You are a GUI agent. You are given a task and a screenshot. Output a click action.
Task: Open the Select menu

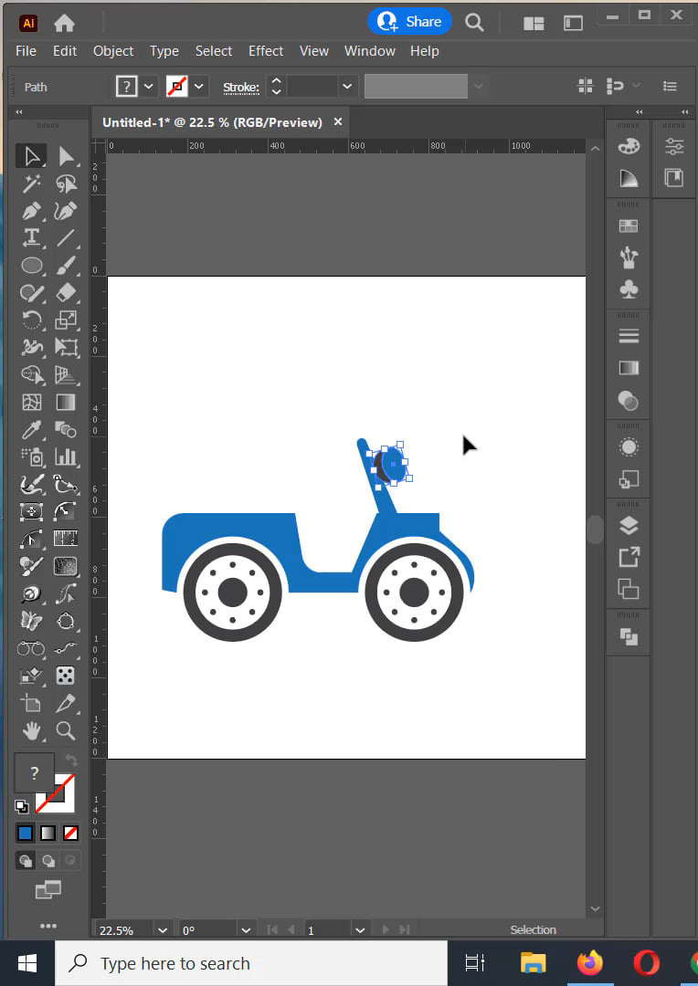[214, 51]
